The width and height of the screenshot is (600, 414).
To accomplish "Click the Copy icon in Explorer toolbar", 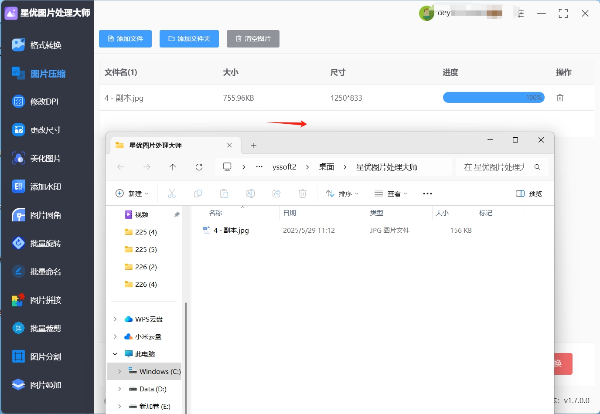I will coord(198,193).
